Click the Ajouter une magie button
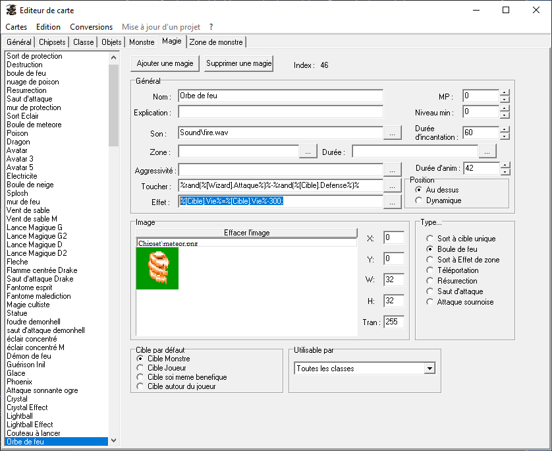 tap(165, 64)
